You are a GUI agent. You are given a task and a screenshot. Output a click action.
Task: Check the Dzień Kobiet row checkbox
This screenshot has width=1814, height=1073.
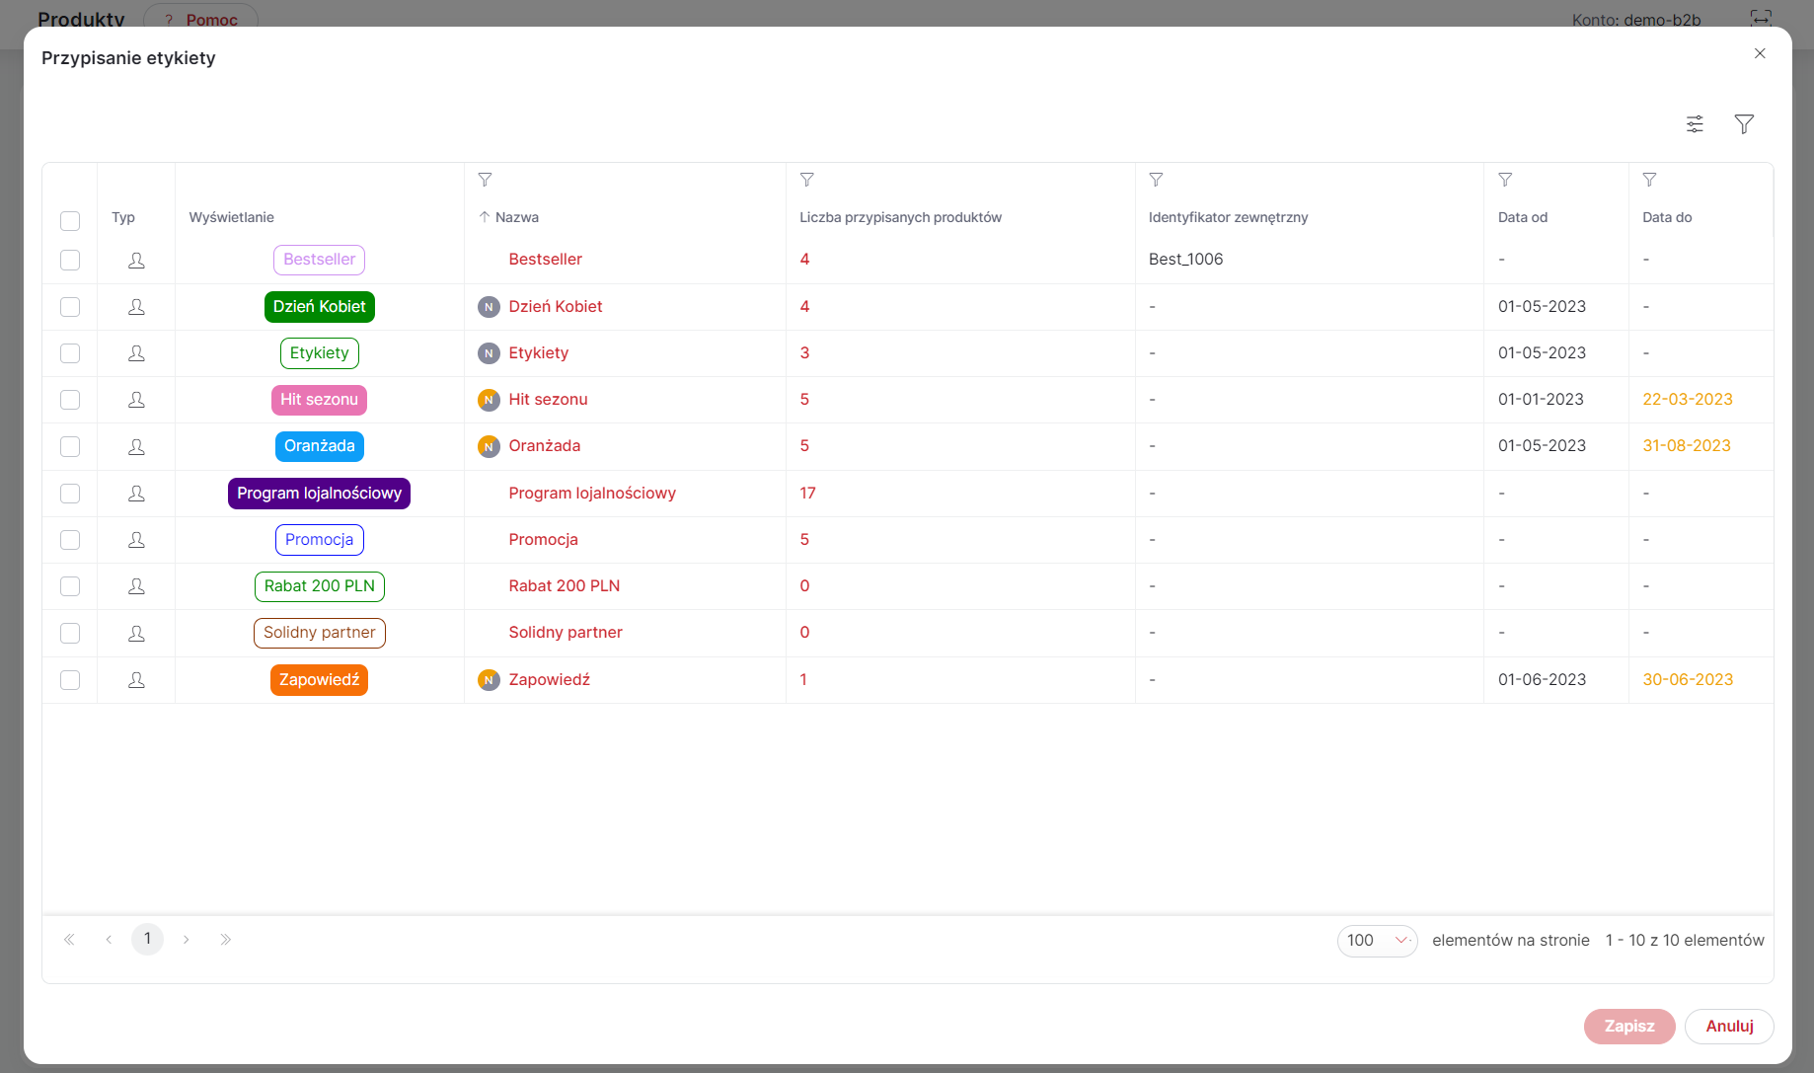[70, 307]
